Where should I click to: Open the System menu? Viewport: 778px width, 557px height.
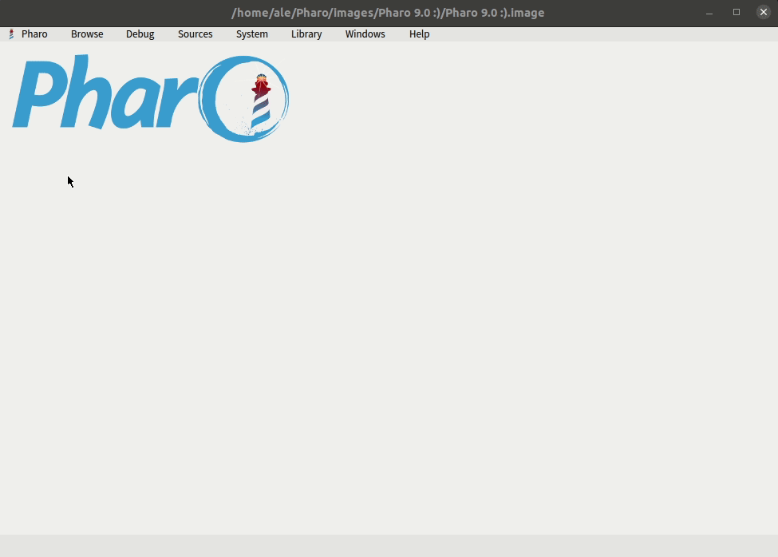point(252,34)
